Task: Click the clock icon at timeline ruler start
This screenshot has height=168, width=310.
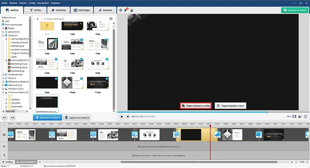Action: tap(4, 125)
